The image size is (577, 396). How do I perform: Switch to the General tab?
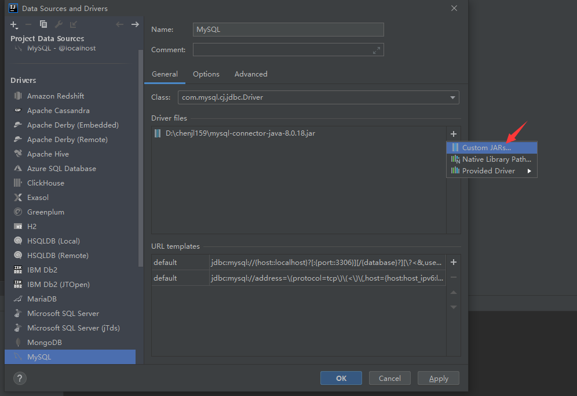165,74
